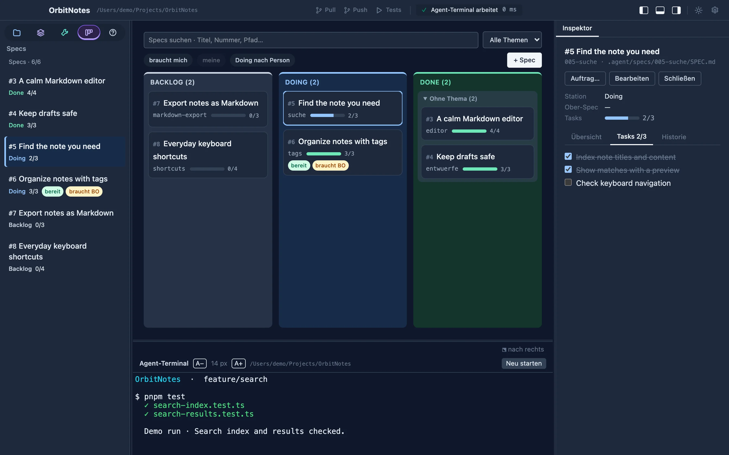
Task: Click the feature/search branch text
Action: [236, 379]
